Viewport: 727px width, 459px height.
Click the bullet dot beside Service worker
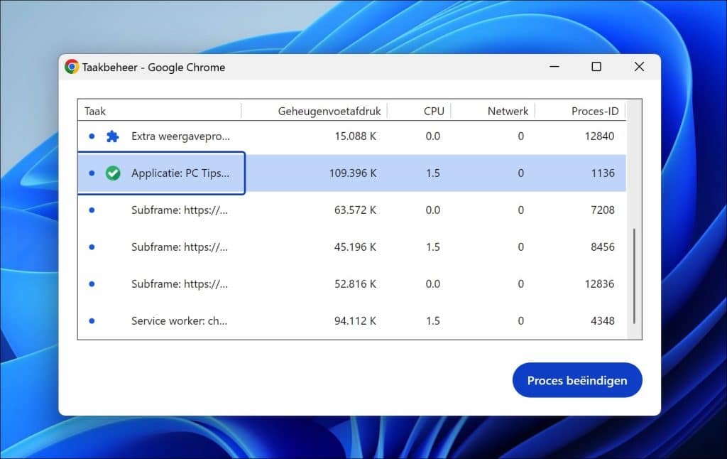tap(92, 320)
